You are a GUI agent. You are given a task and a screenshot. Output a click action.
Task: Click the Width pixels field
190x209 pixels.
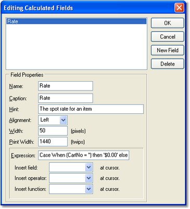53,130
